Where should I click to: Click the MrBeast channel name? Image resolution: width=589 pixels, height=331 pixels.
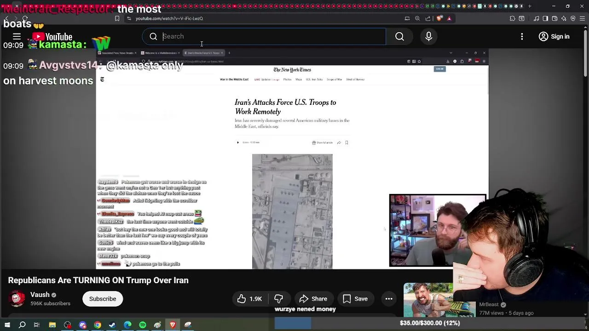pyautogui.click(x=489, y=304)
